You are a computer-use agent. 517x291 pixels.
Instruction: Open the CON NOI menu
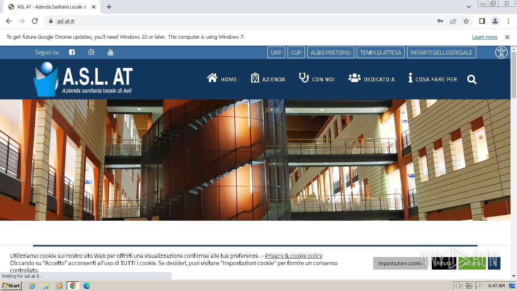[x=317, y=78]
